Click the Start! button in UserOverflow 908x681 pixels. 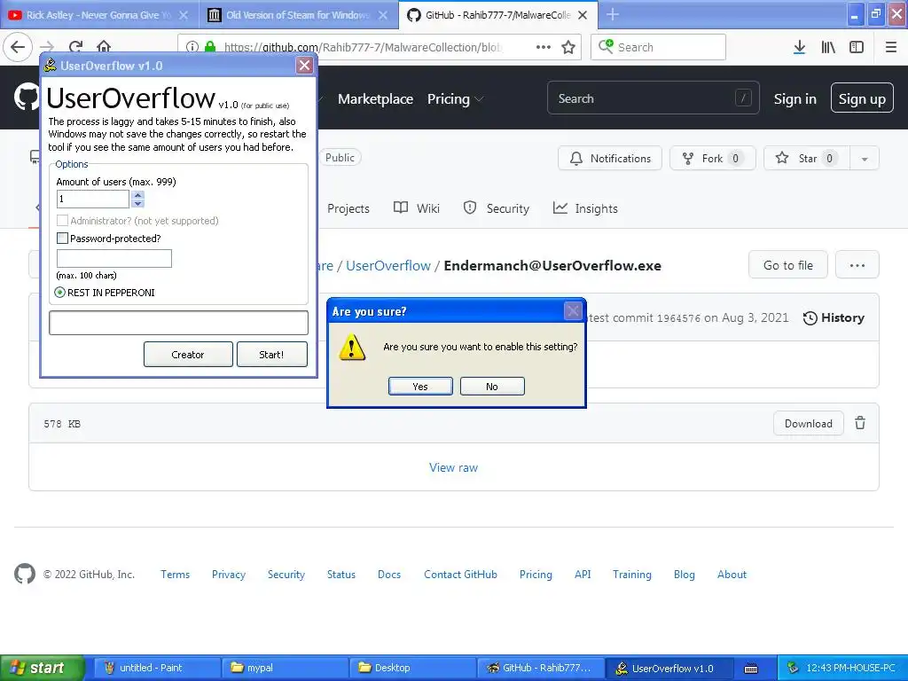coord(271,355)
